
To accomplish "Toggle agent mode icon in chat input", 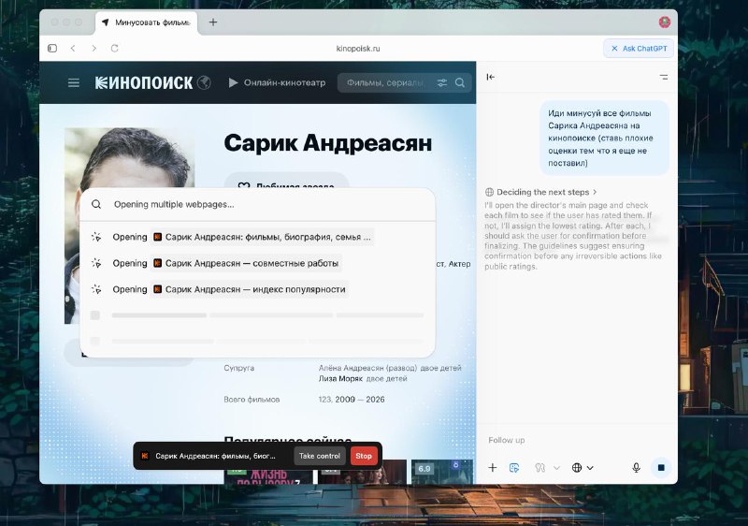I will pos(514,467).
